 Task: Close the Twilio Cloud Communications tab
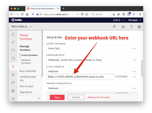pyautogui.click(x=58, y=8)
